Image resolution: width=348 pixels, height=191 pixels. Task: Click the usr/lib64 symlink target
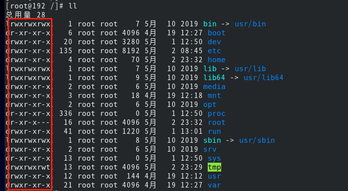click(264, 78)
